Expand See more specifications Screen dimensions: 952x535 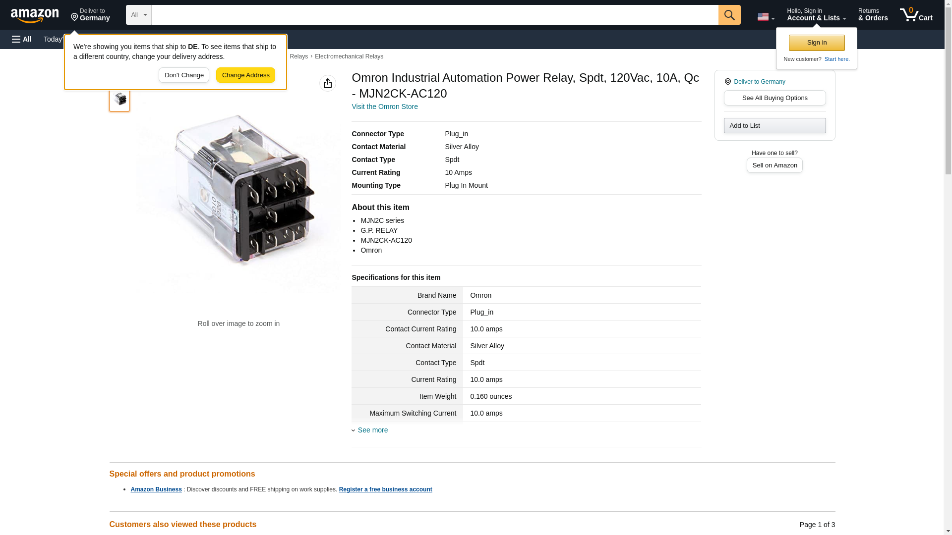(x=372, y=430)
